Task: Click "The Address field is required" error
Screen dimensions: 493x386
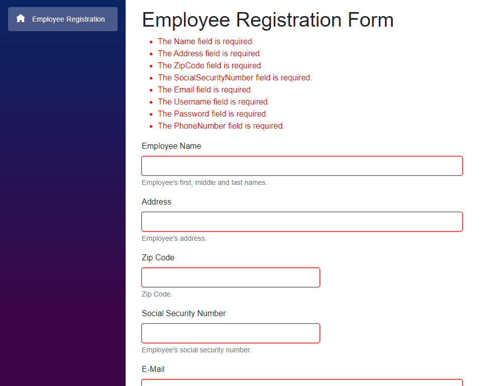Action: point(210,54)
